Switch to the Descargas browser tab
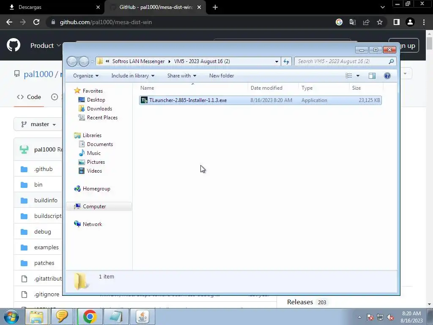 [52, 7]
